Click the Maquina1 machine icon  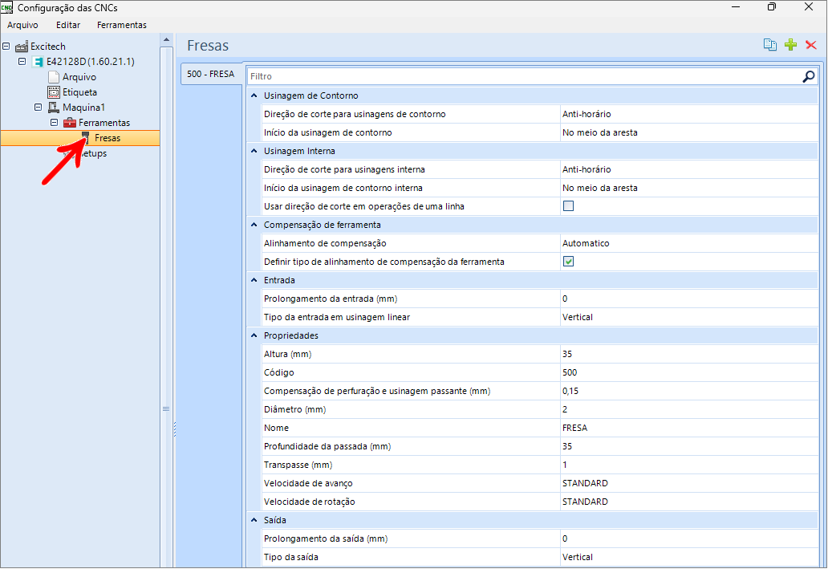point(54,108)
